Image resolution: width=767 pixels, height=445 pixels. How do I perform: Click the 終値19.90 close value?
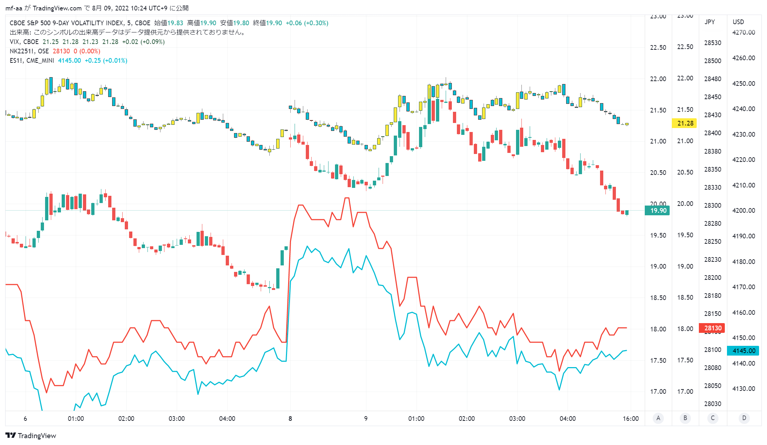(268, 23)
